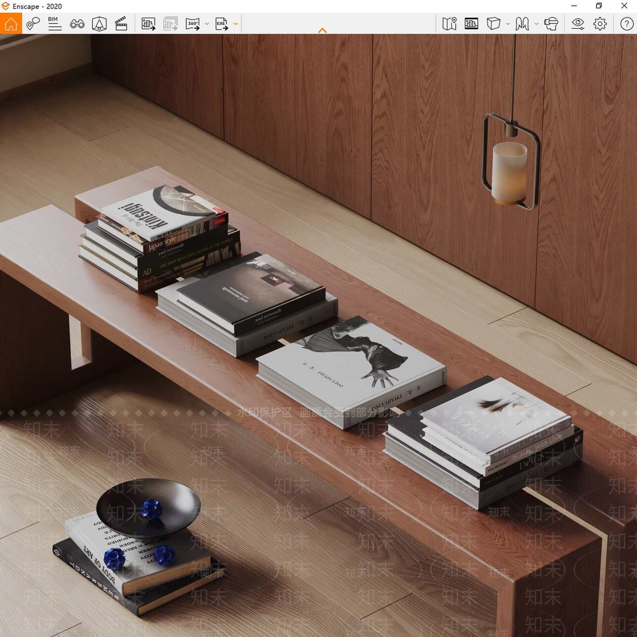Open General Settings gear icon
Viewport: 637px width, 637px height.
point(600,24)
